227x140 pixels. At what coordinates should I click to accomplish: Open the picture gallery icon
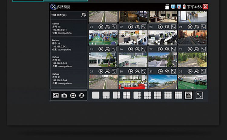tap(56, 96)
